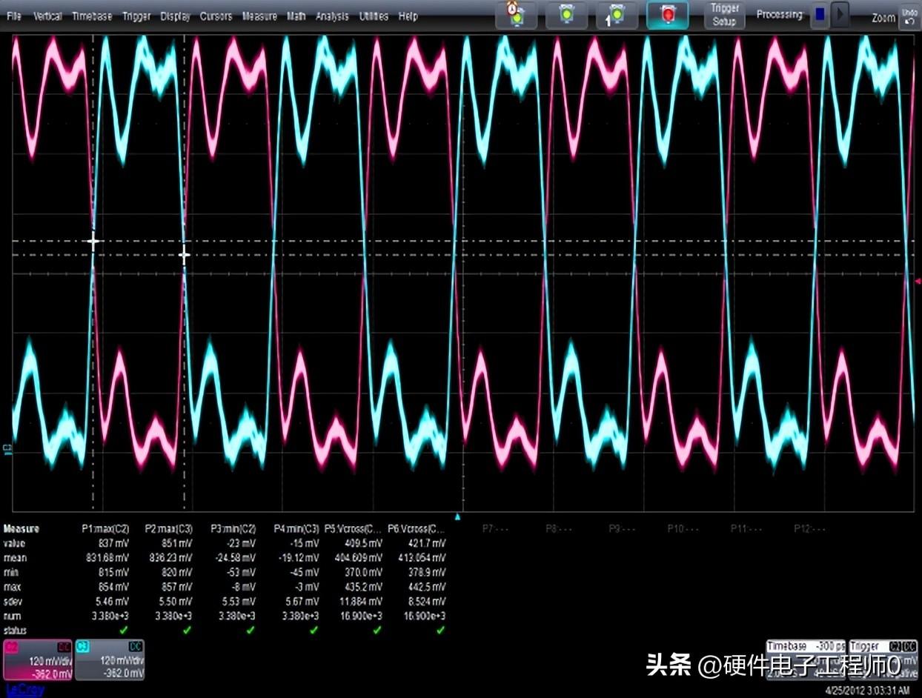Viewport: 922px width, 698px height.
Task: Click P3 status green checkmark
Action: pos(251,630)
